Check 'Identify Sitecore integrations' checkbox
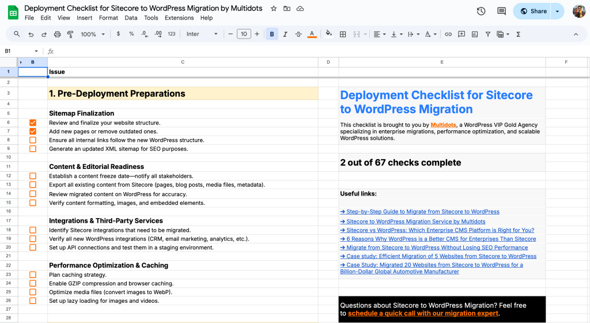Viewport: 590px width, 323px height. pyautogui.click(x=33, y=230)
